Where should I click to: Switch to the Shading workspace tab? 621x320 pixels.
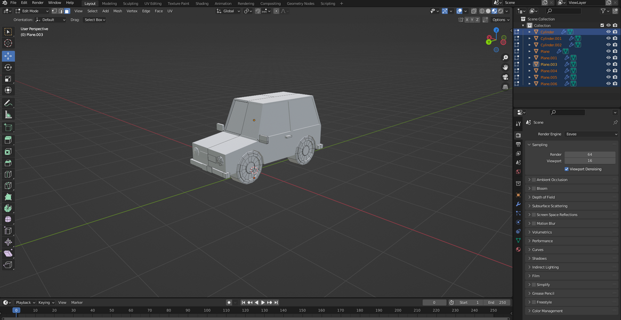tap(202, 4)
